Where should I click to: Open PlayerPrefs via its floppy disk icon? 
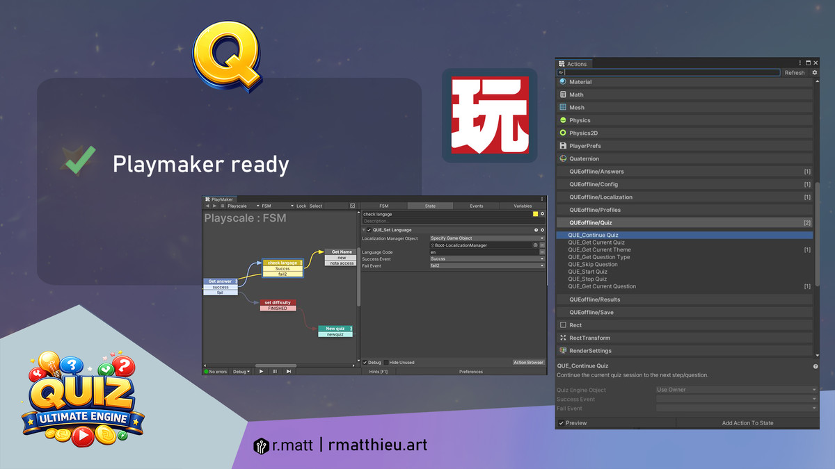point(563,146)
